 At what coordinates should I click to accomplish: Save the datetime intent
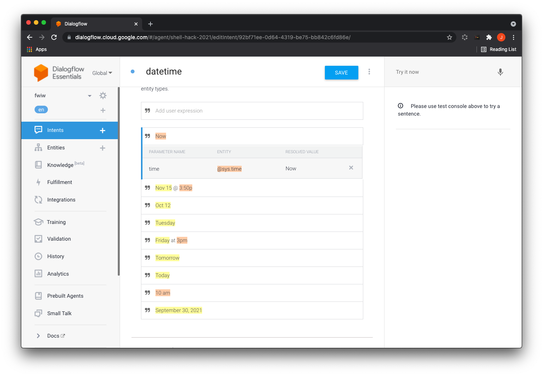coord(341,73)
